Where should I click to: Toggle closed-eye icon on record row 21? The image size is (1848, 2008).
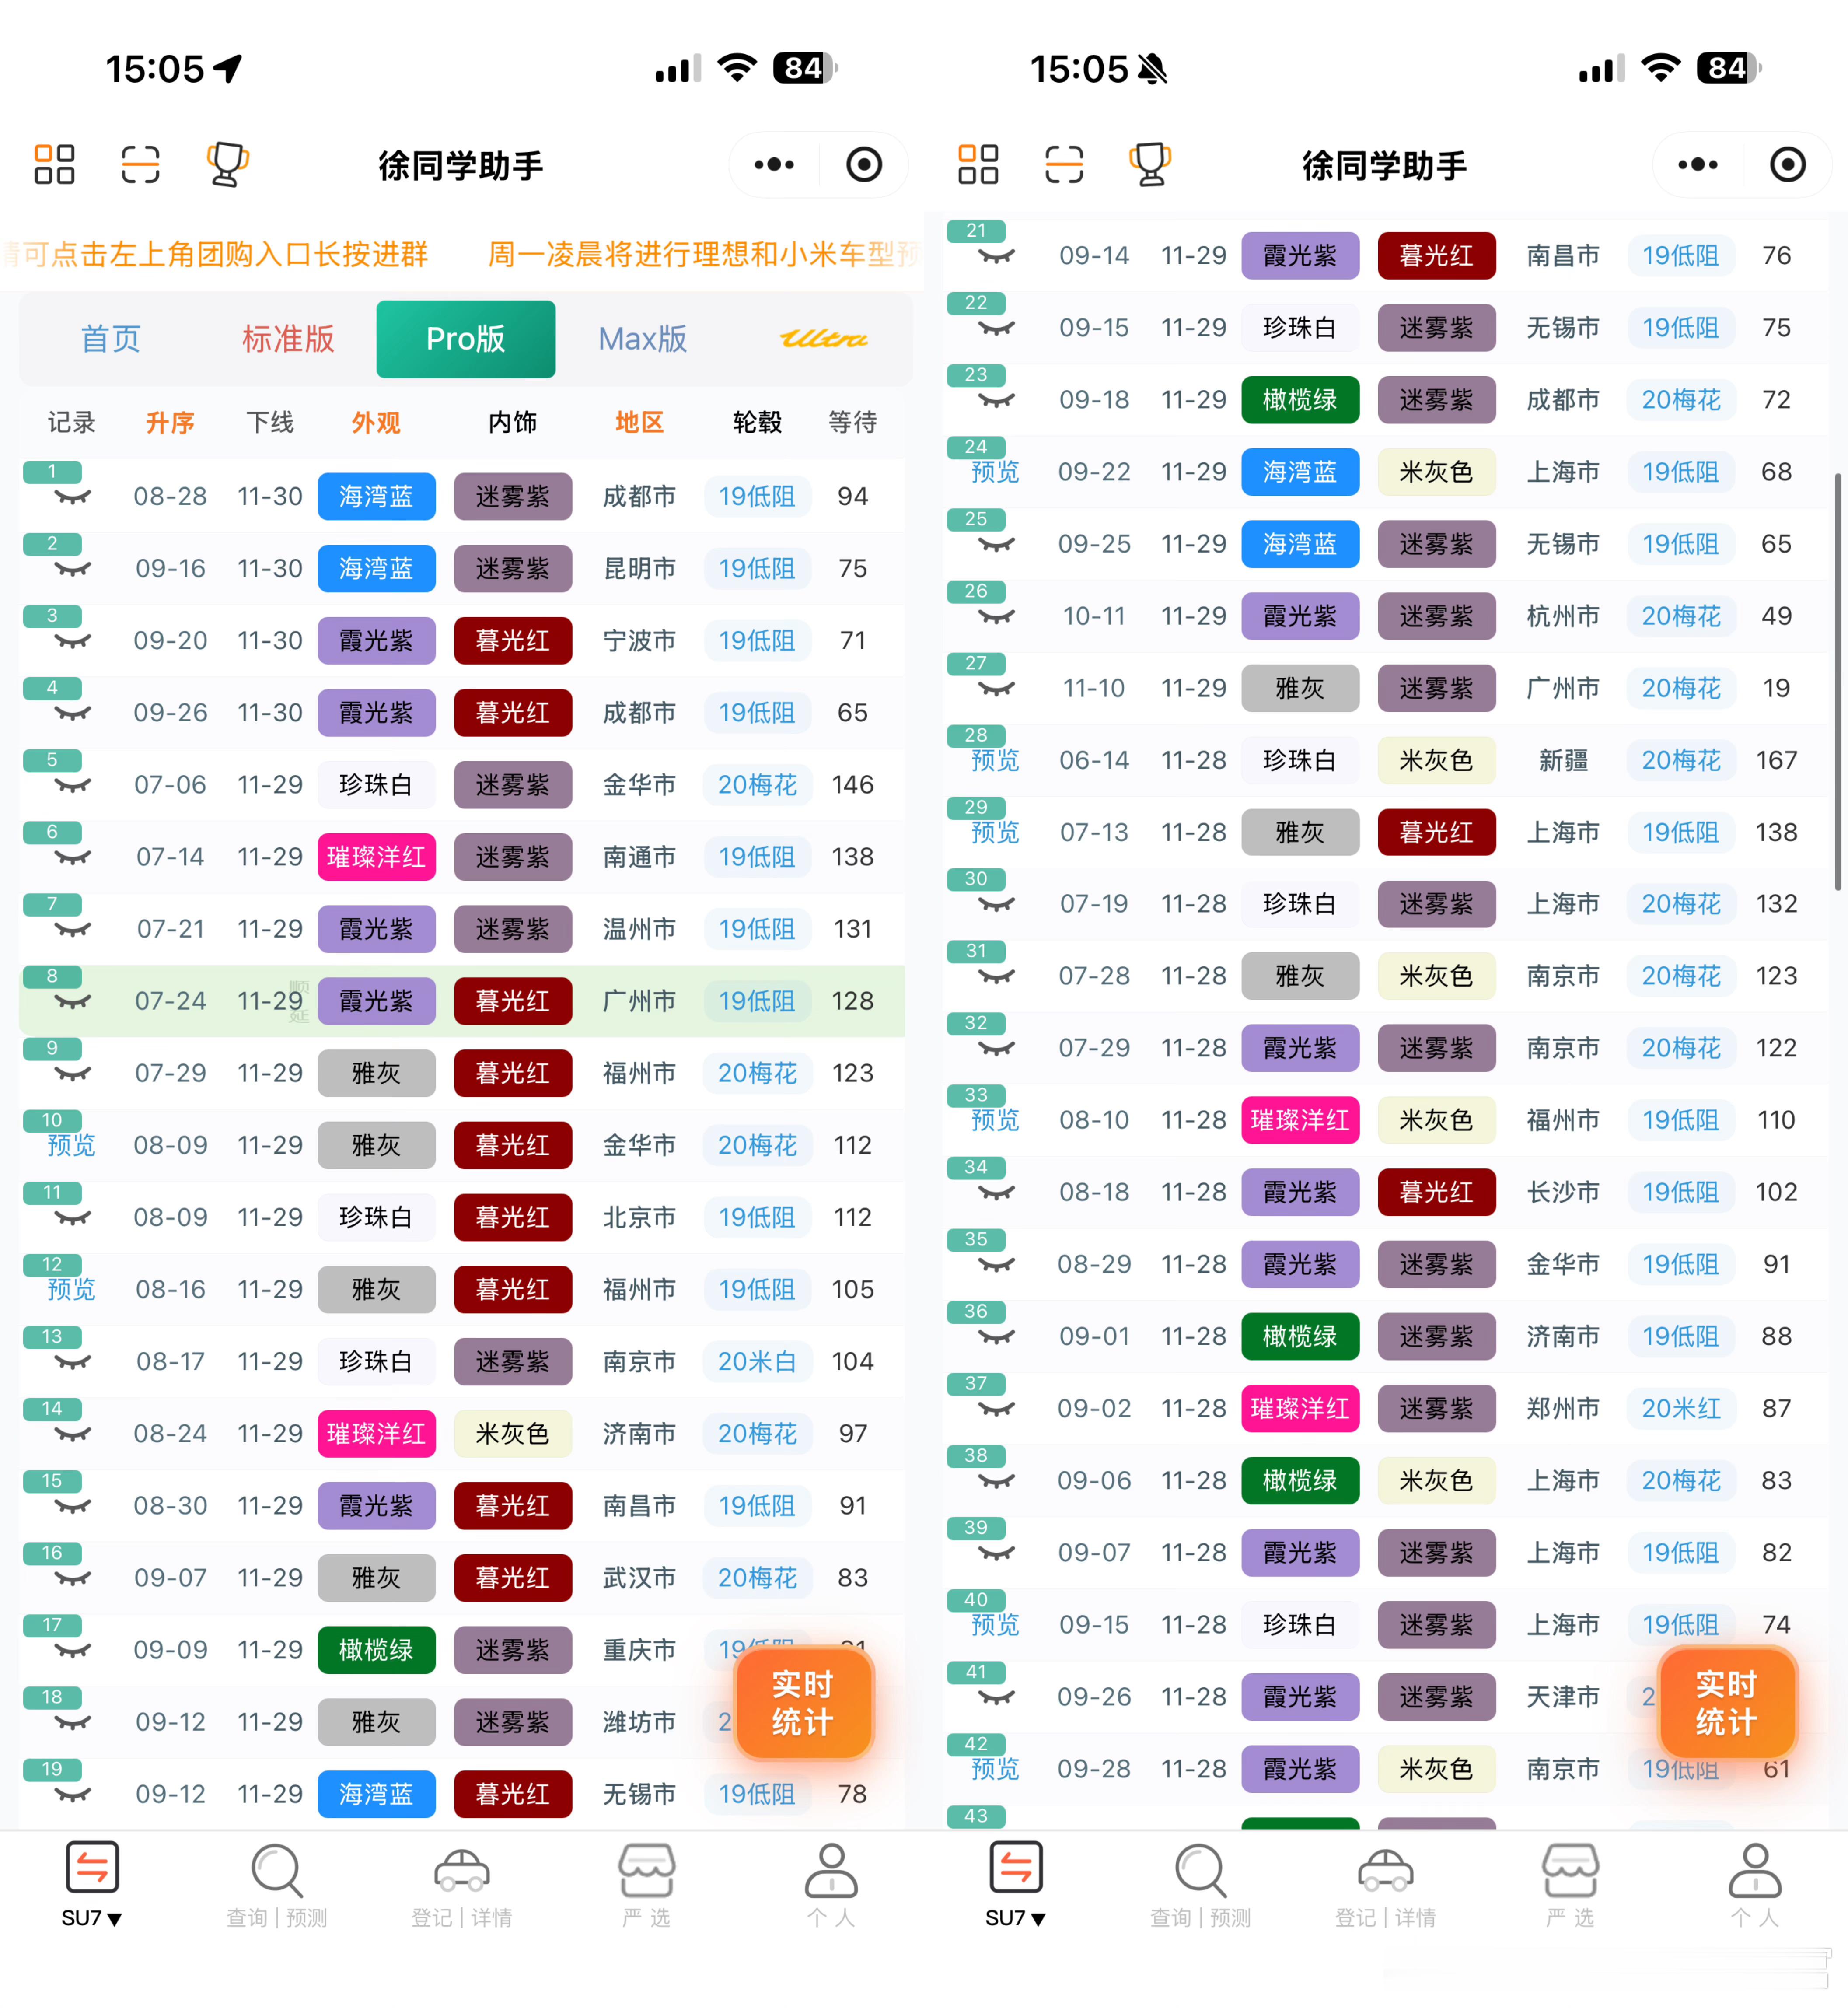996,257
